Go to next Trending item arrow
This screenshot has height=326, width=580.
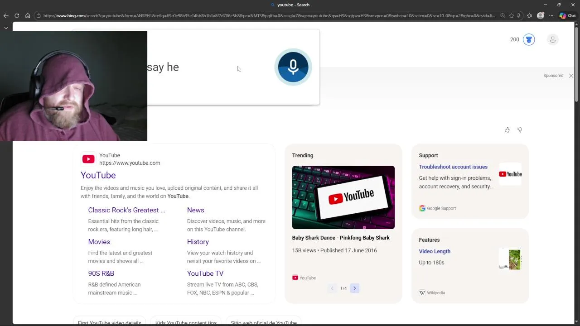355,288
